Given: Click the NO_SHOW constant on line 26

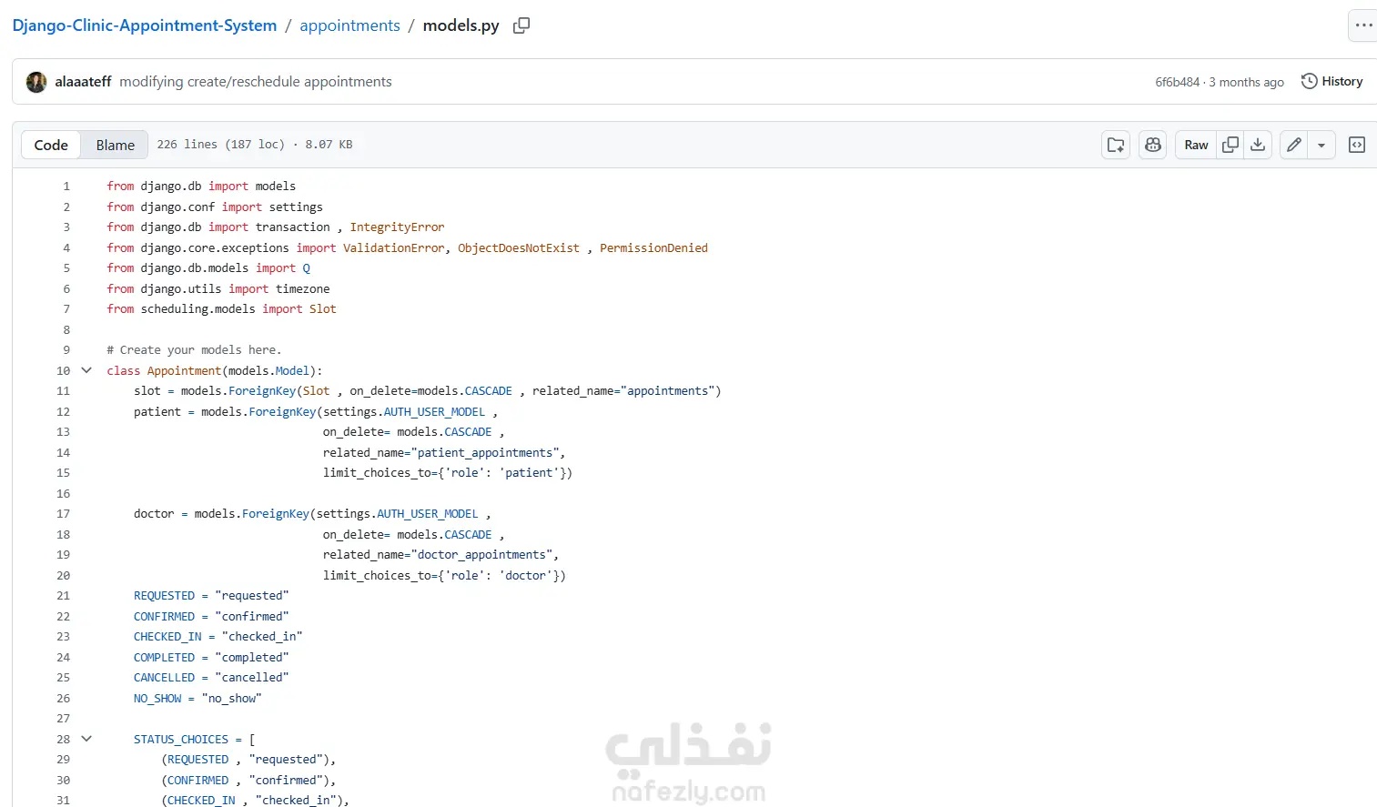Looking at the screenshot, I should pyautogui.click(x=157, y=699).
